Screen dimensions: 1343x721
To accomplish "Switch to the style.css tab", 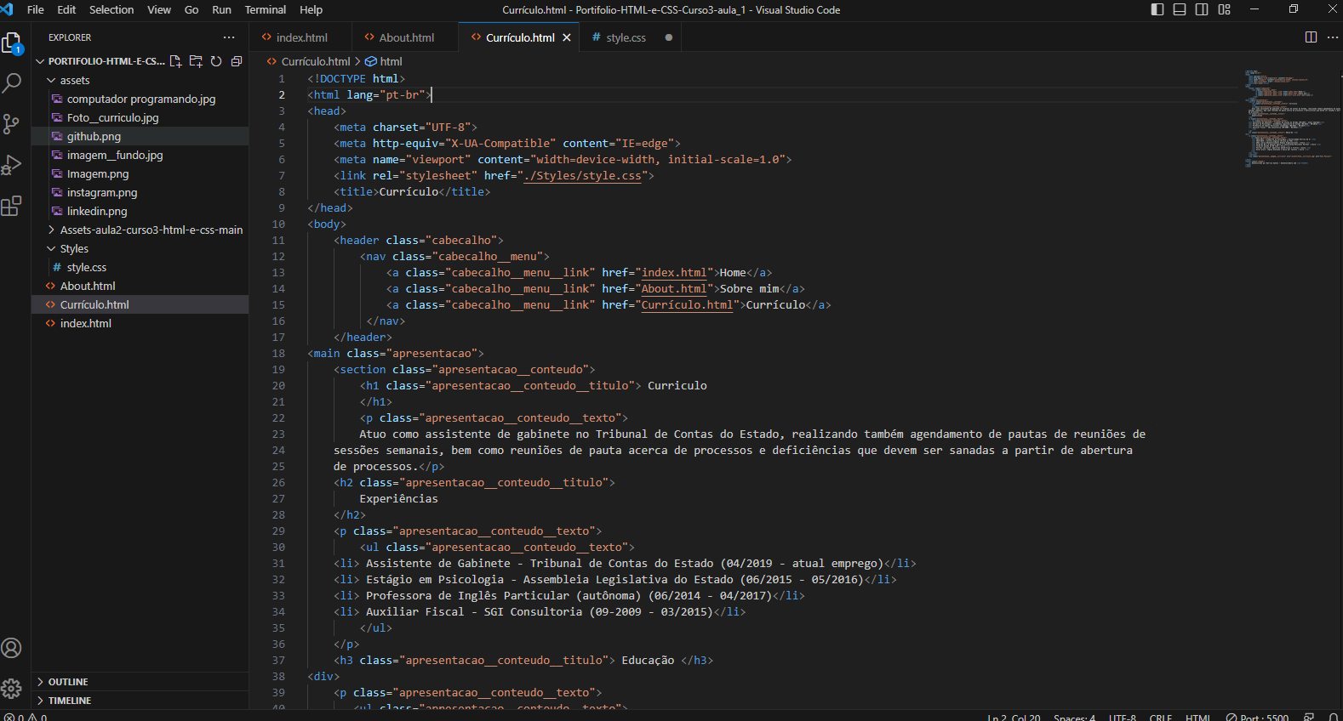I will pos(626,37).
